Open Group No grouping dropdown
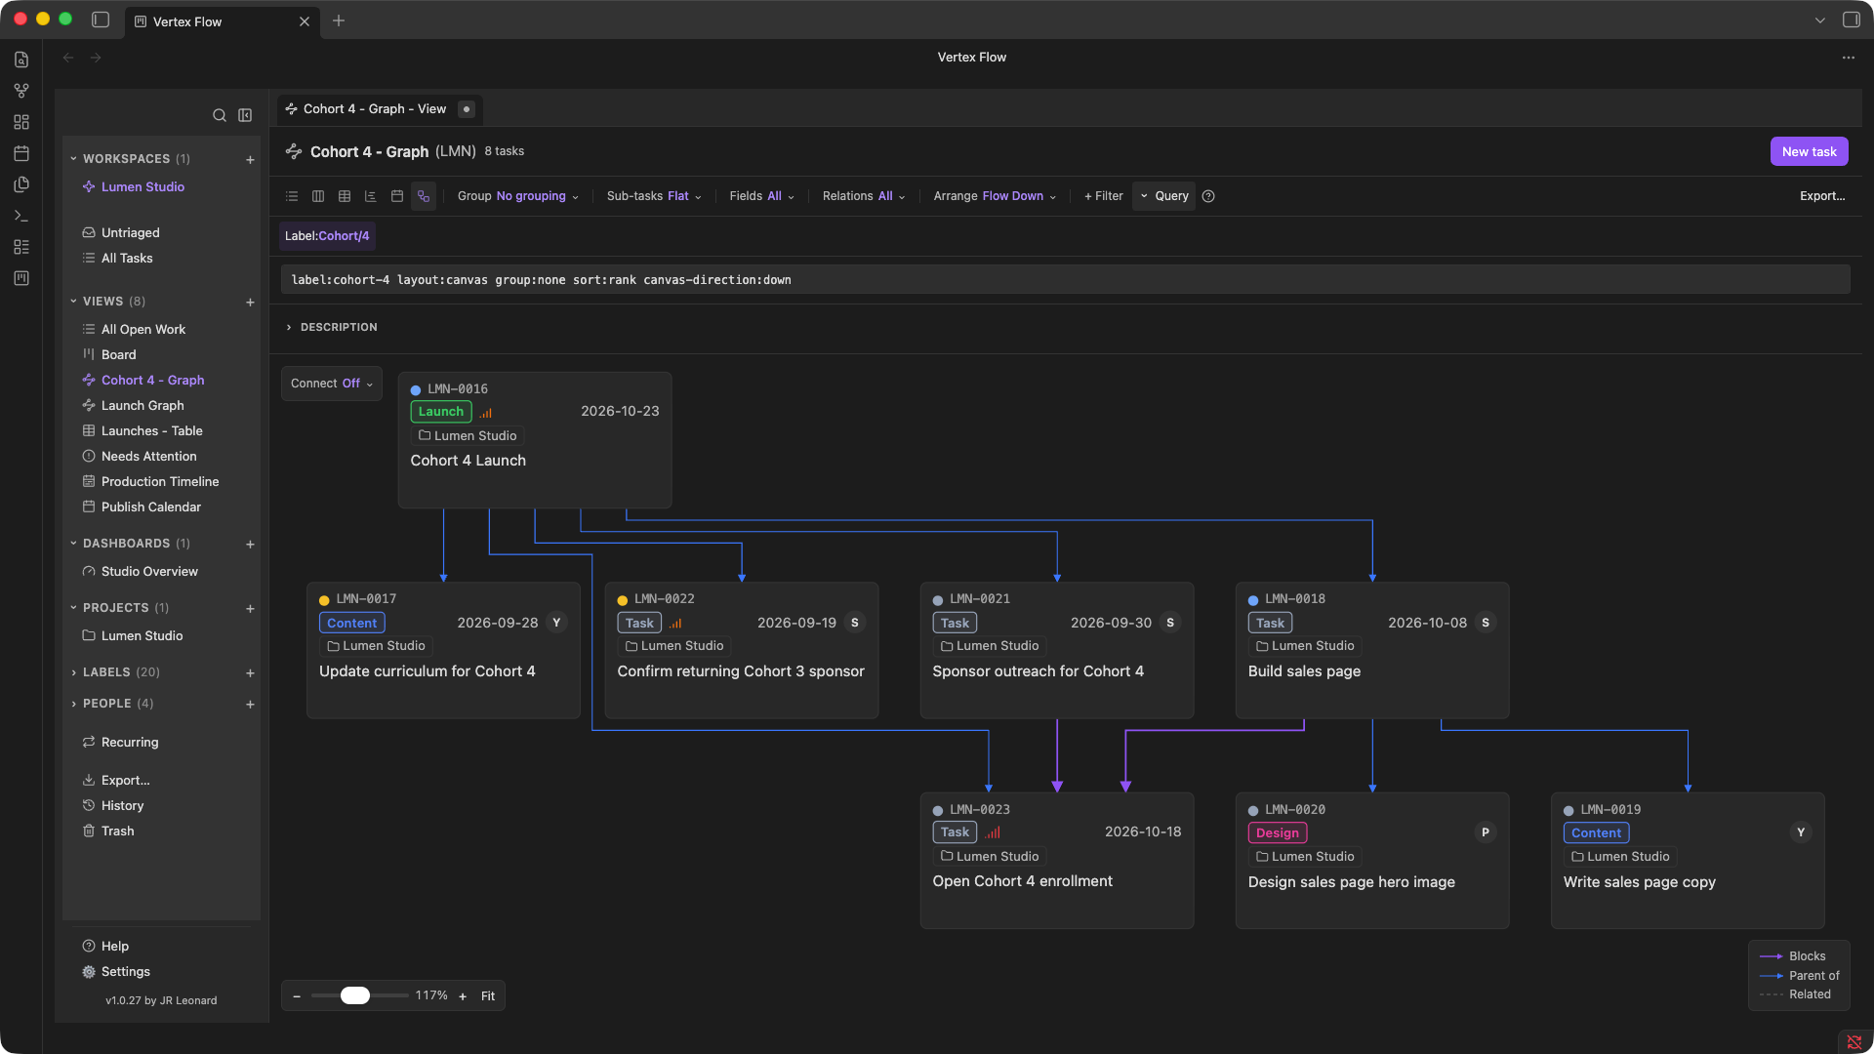 click(518, 196)
